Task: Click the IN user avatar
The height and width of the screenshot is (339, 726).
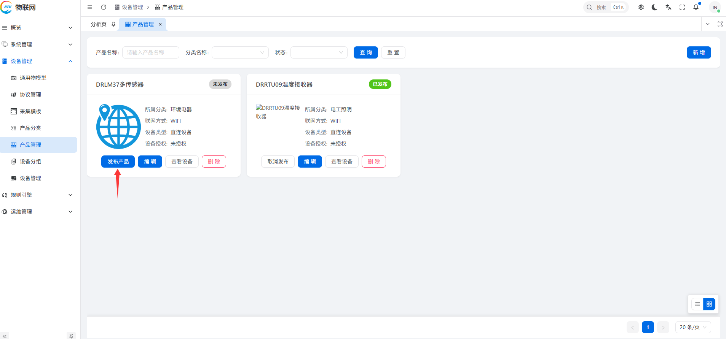Action: [715, 7]
